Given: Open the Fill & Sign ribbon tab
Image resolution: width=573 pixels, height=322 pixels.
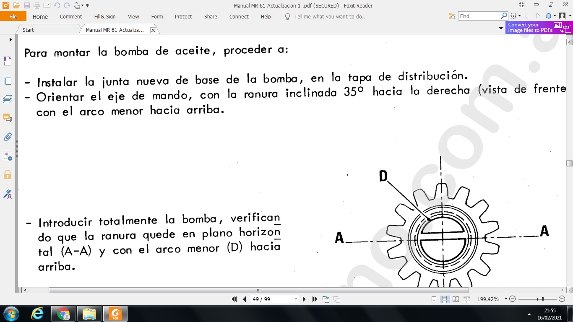Looking at the screenshot, I should 105,16.
